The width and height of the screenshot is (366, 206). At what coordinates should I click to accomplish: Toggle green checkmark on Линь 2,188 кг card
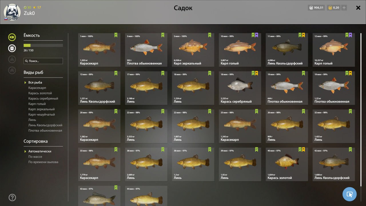163,73
